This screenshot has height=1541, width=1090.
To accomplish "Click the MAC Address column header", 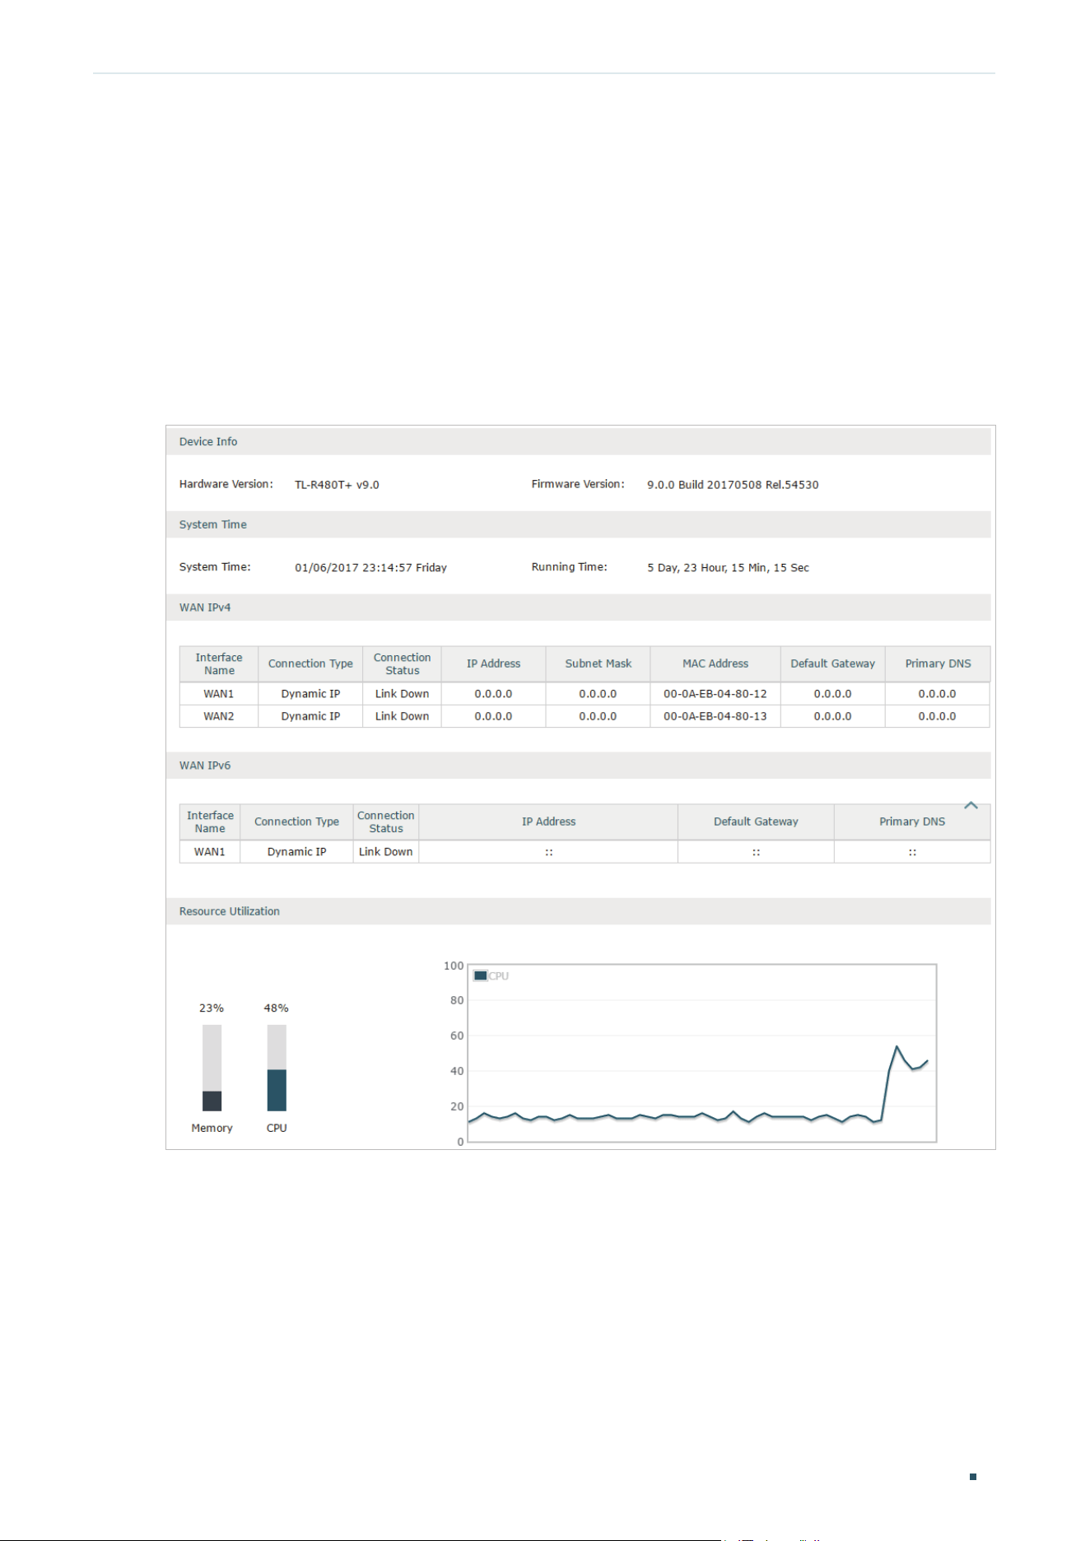I will pos(715,663).
